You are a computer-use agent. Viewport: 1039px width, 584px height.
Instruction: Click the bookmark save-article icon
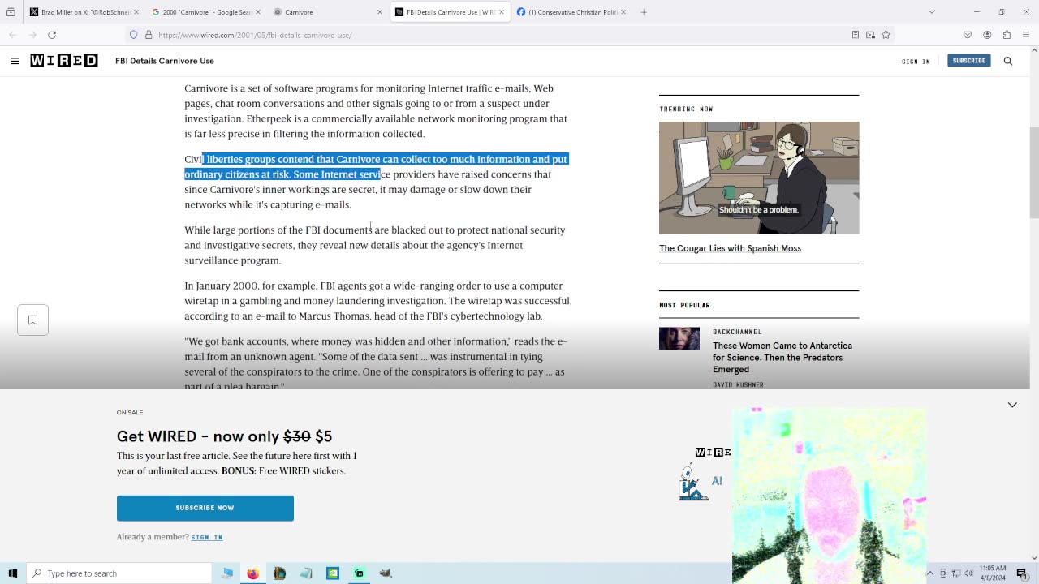[33, 320]
